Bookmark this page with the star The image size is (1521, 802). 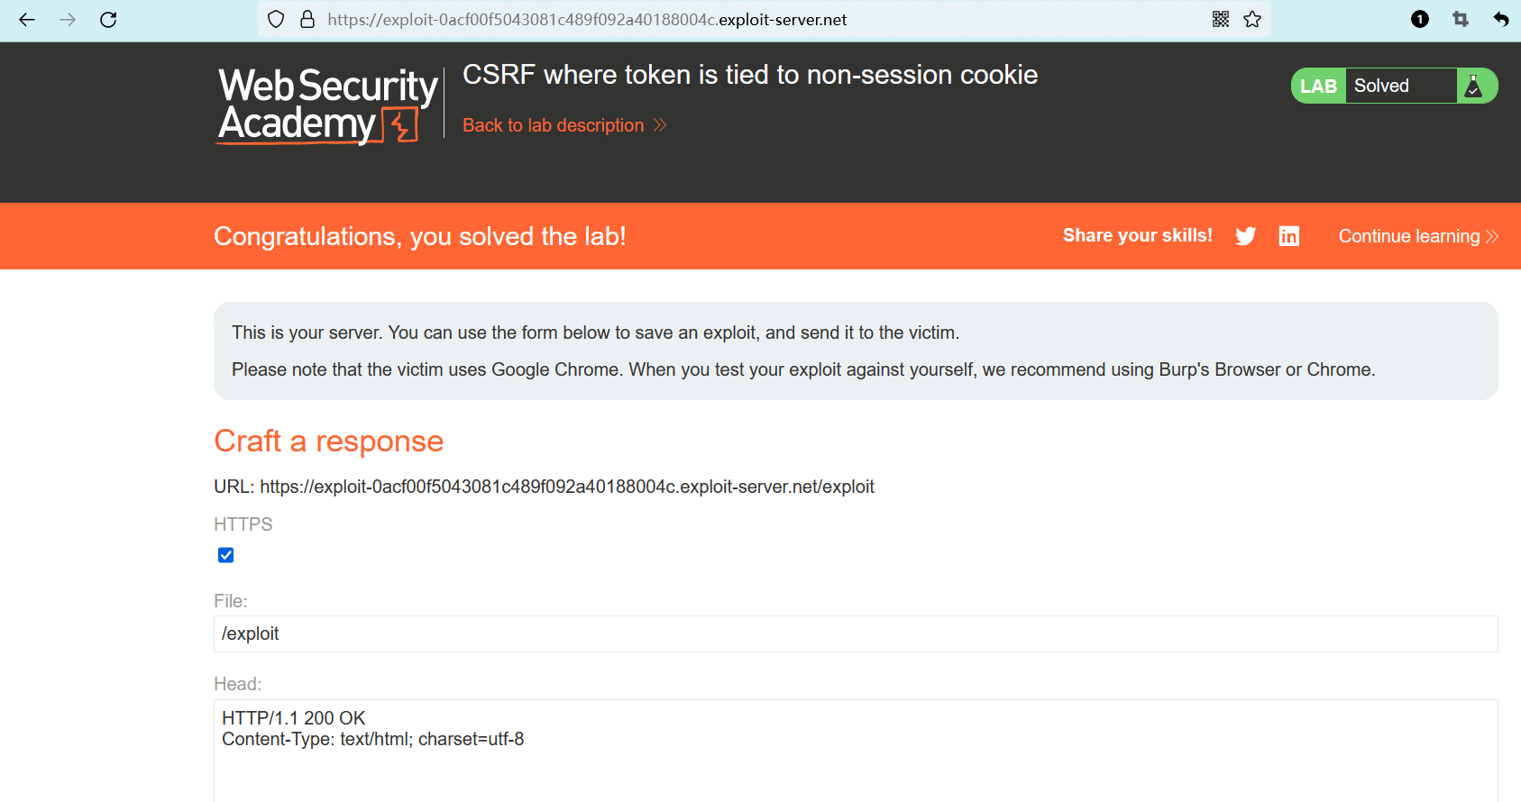pyautogui.click(x=1252, y=20)
